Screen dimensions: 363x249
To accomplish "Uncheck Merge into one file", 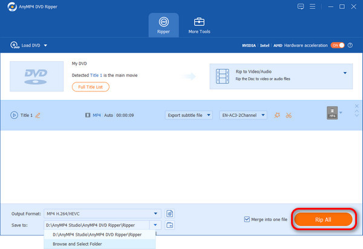I will [x=247, y=219].
